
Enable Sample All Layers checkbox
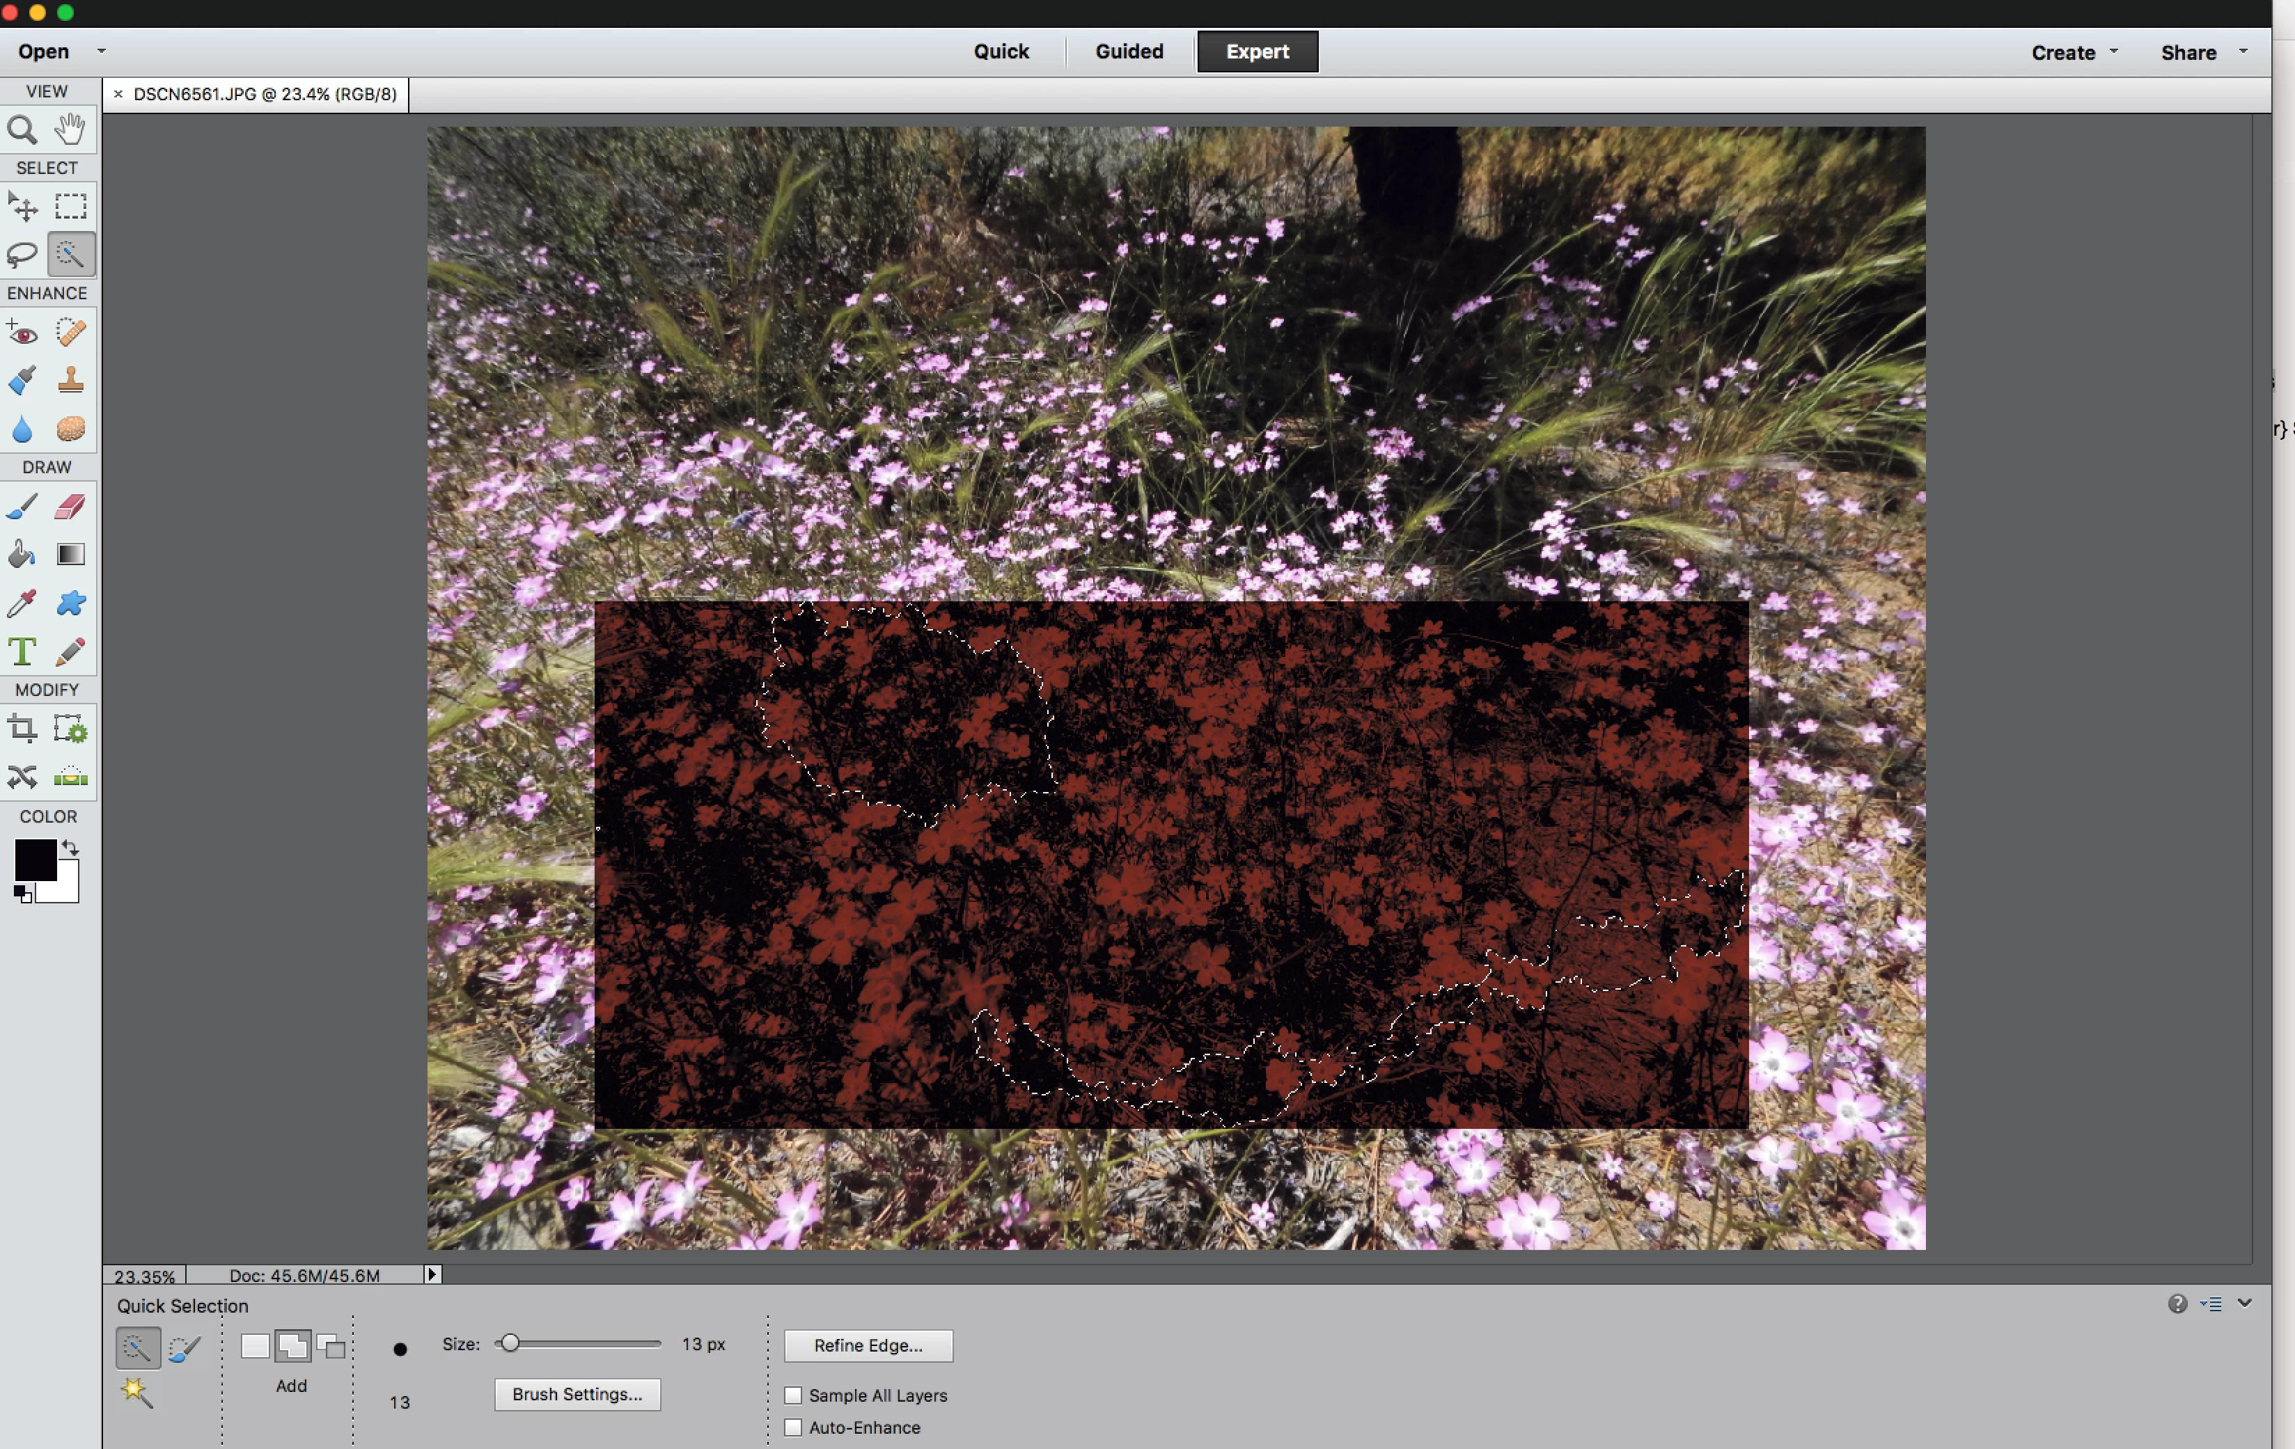[793, 1395]
